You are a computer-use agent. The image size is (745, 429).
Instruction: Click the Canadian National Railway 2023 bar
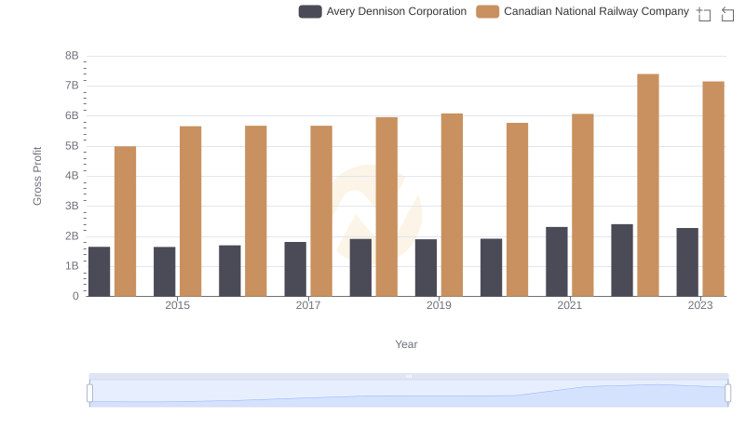[x=713, y=189]
